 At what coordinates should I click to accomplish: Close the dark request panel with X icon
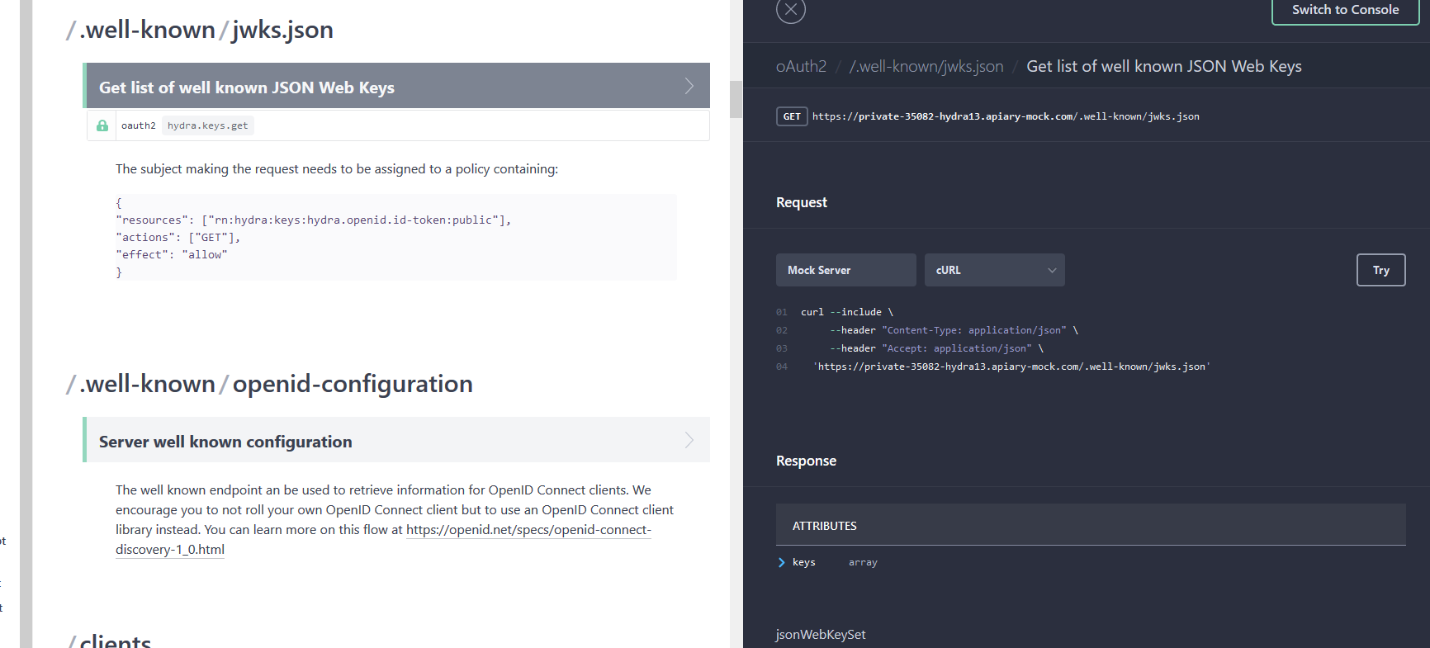pyautogui.click(x=790, y=9)
